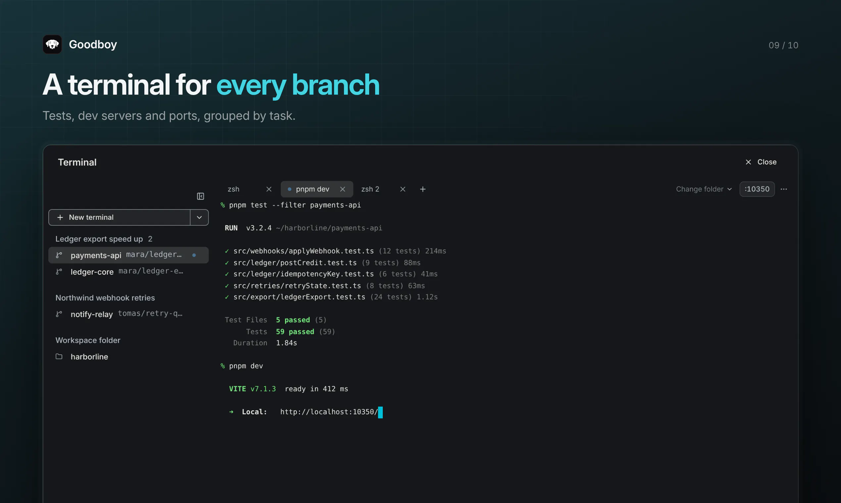Viewport: 841px width, 503px height.
Task: Click the New terminal button
Action: click(120, 217)
